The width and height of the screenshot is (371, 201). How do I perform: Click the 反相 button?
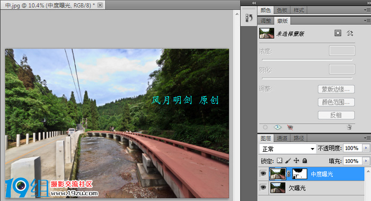point(336,115)
